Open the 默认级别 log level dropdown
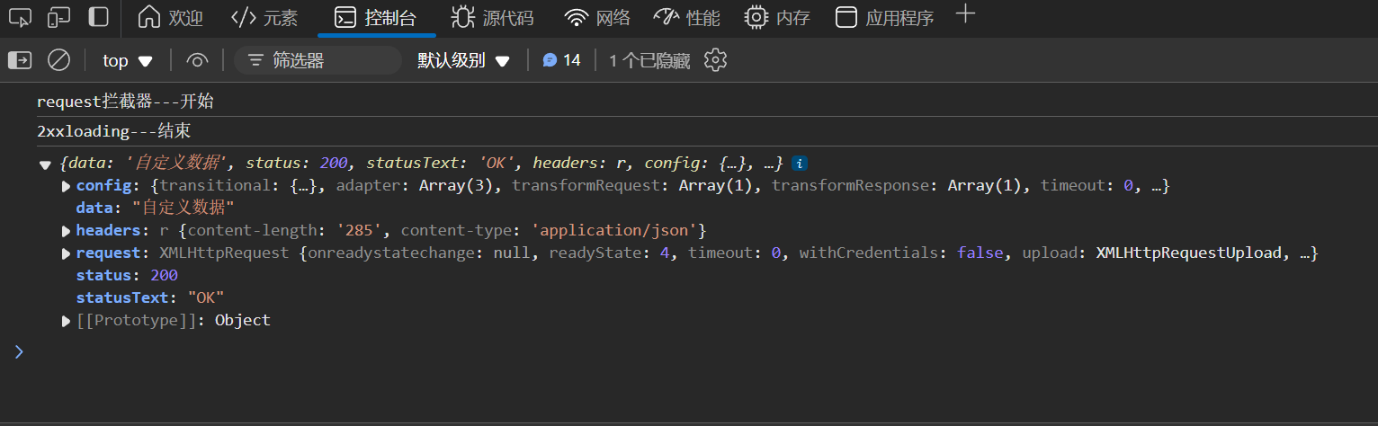The height and width of the screenshot is (426, 1378). pos(463,60)
